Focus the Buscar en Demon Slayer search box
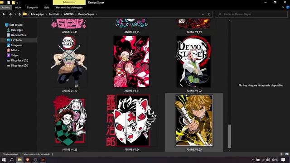This screenshot has width=290, height=163. point(251,14)
